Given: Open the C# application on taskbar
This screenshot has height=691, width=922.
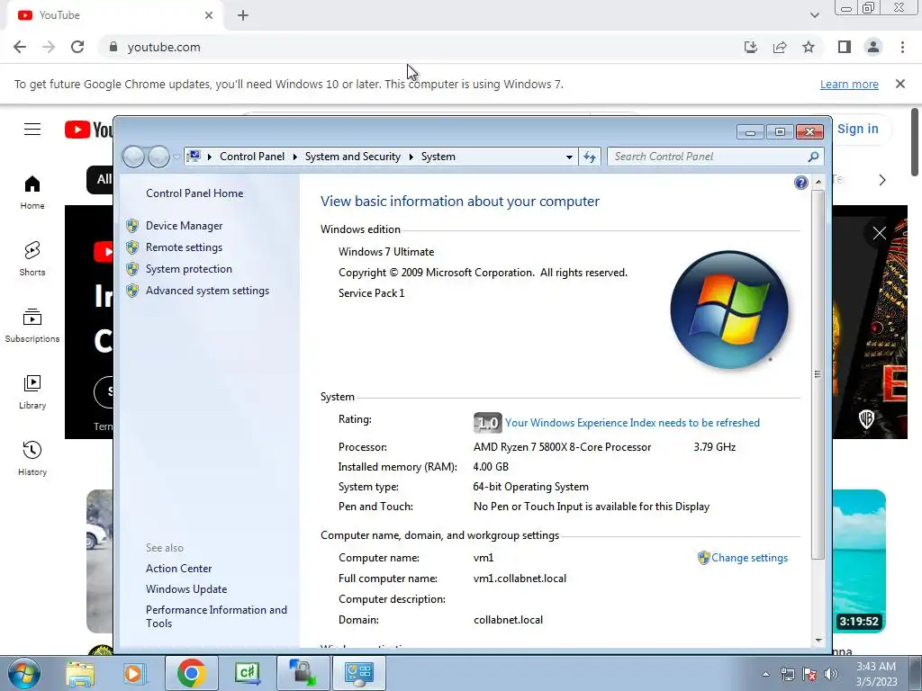Looking at the screenshot, I should [247, 673].
